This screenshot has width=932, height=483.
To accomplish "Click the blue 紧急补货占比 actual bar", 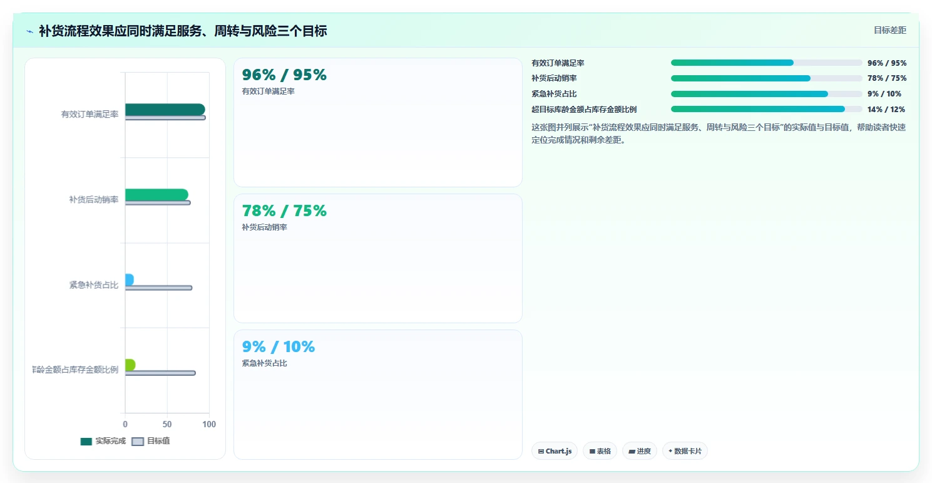I will tap(129, 279).
